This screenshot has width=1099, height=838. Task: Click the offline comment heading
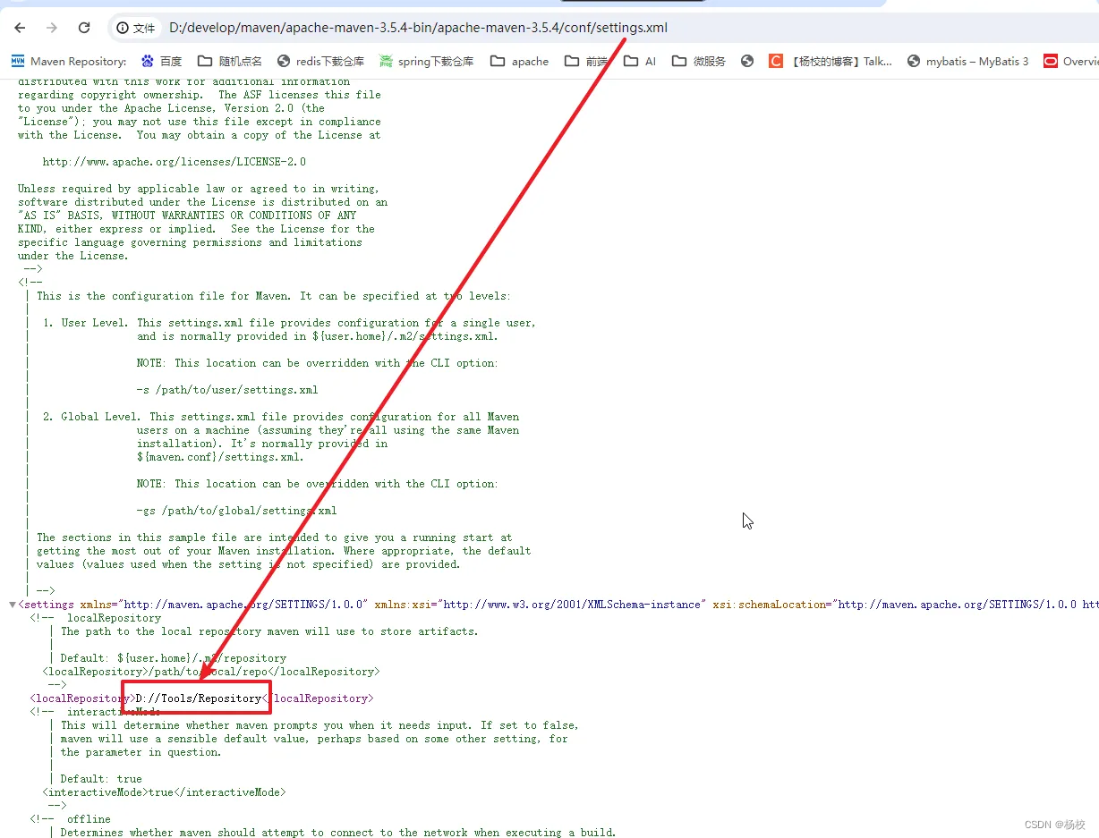89,819
